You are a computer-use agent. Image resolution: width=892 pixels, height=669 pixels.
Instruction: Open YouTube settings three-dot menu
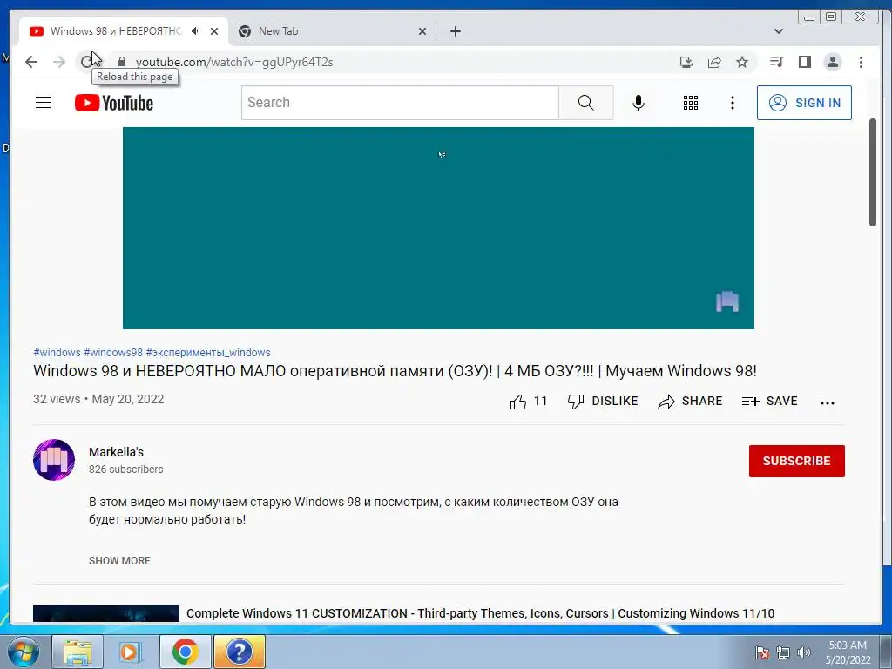point(732,103)
